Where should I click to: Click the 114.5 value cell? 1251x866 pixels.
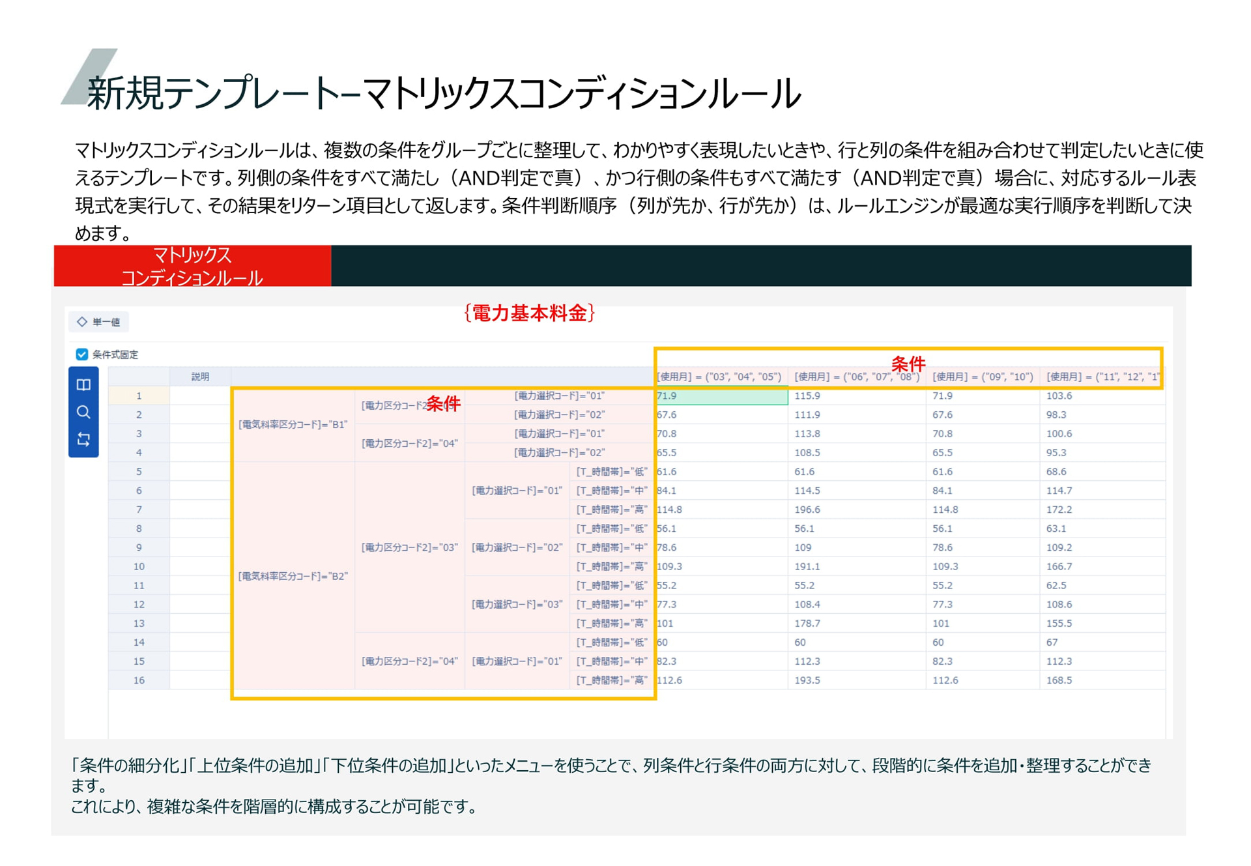857,490
